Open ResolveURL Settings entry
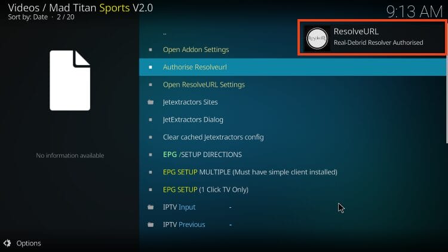The height and width of the screenshot is (252, 448). tap(293, 85)
